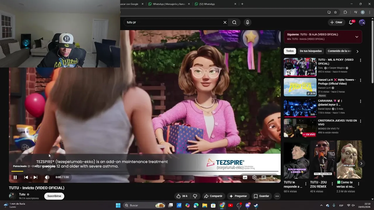Open the Crear menu
Viewport: 374px width, 210px height.
(x=336, y=22)
